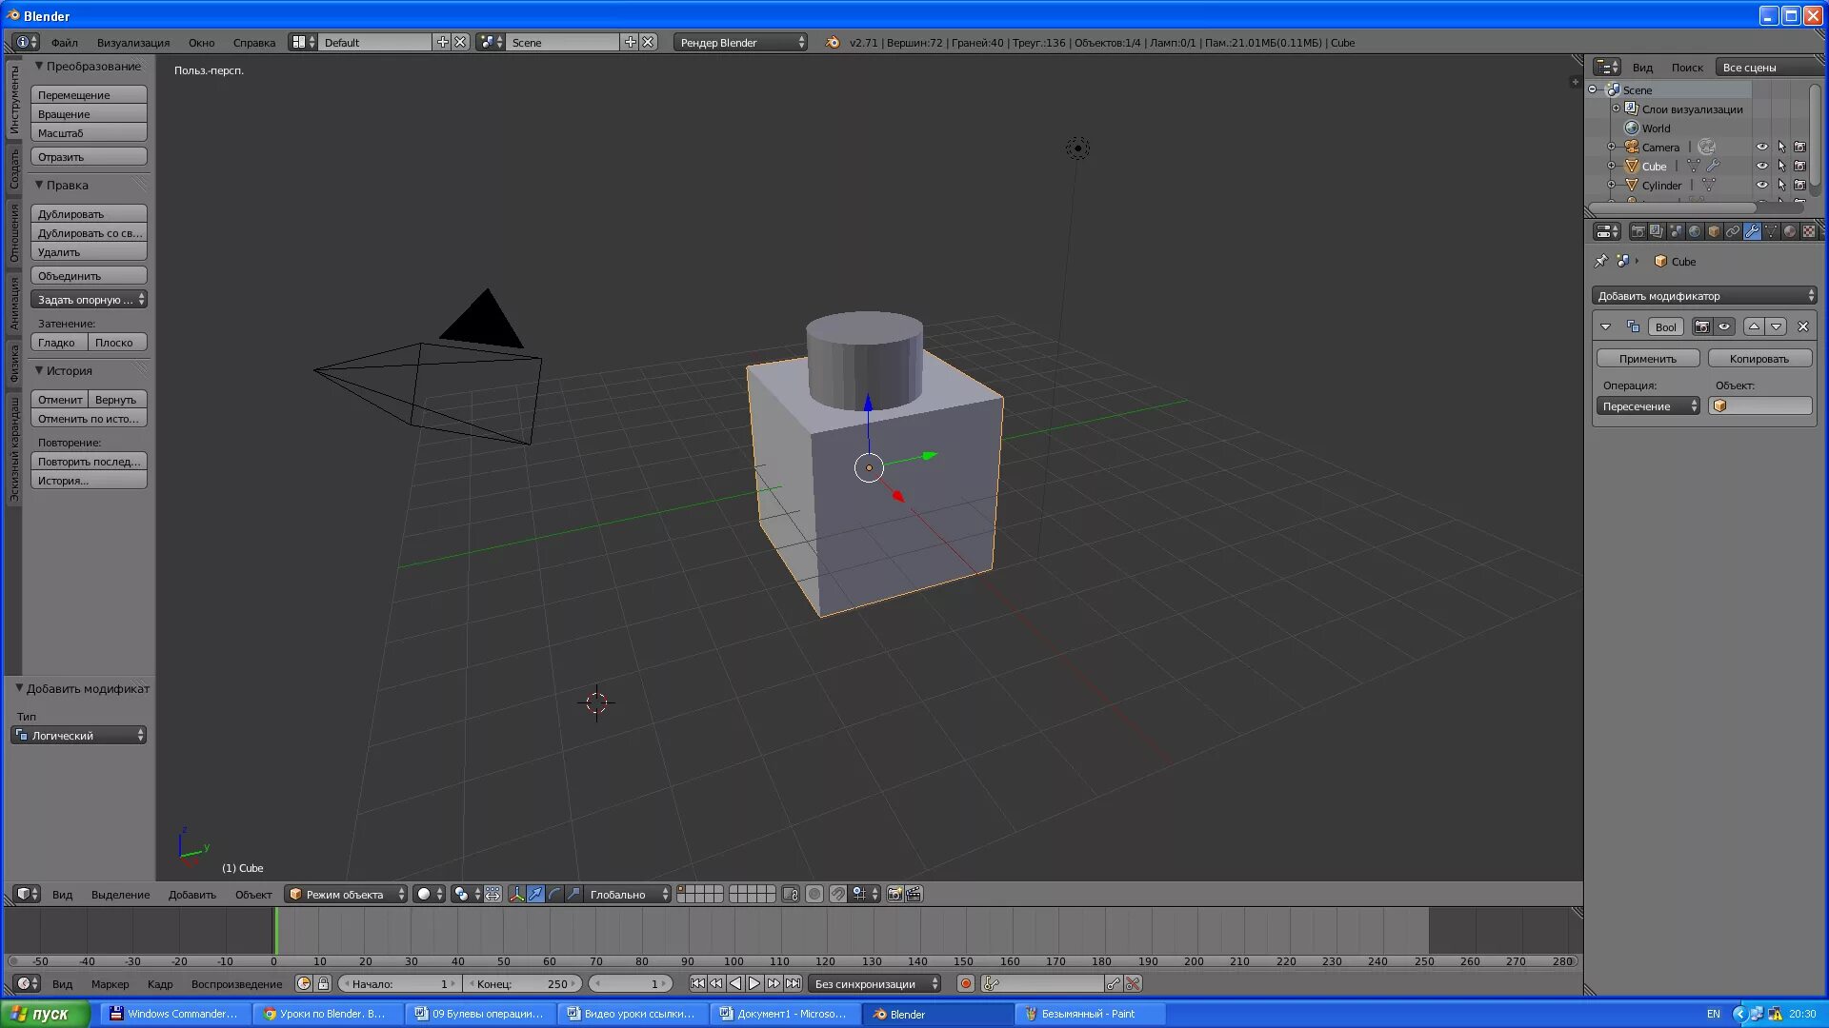
Task: Open the Без синхронизации sync dropdown
Action: coord(874,983)
